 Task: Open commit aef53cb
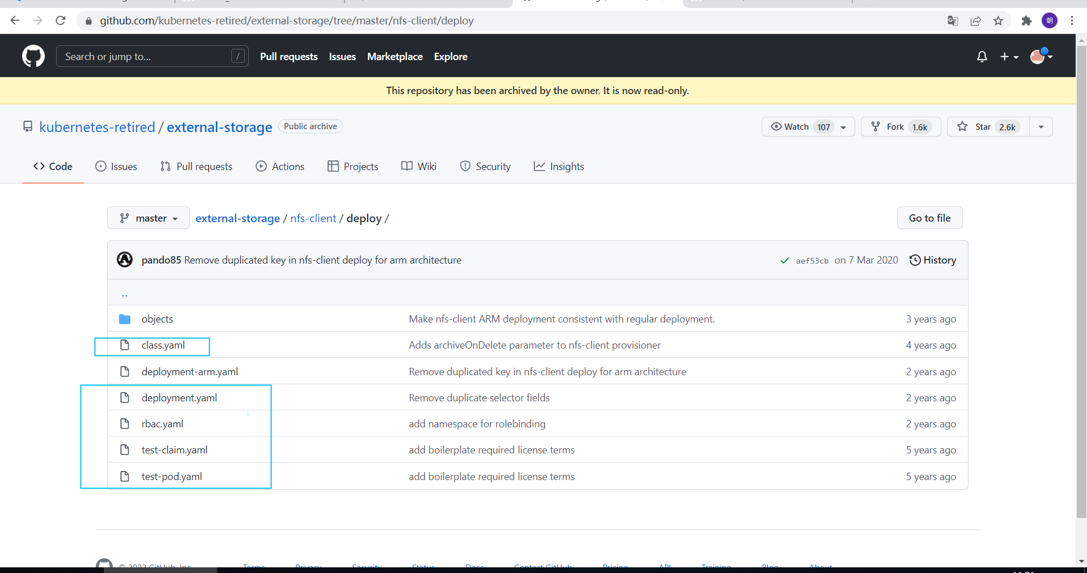pyautogui.click(x=812, y=261)
